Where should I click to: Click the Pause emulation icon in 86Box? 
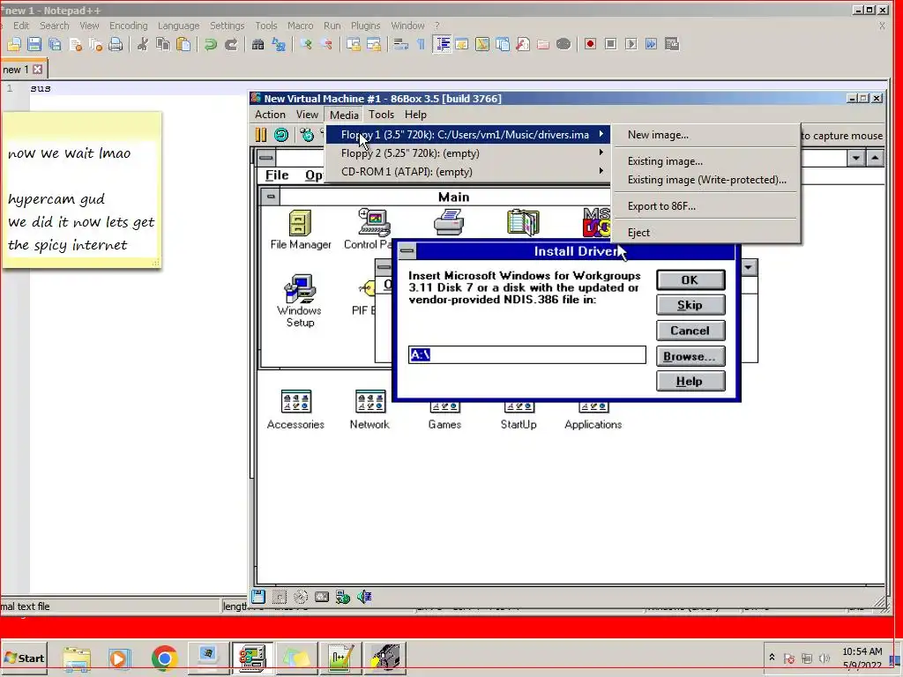(261, 135)
